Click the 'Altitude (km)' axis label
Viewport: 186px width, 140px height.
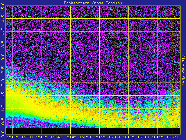pyautogui.click(x=183, y=70)
